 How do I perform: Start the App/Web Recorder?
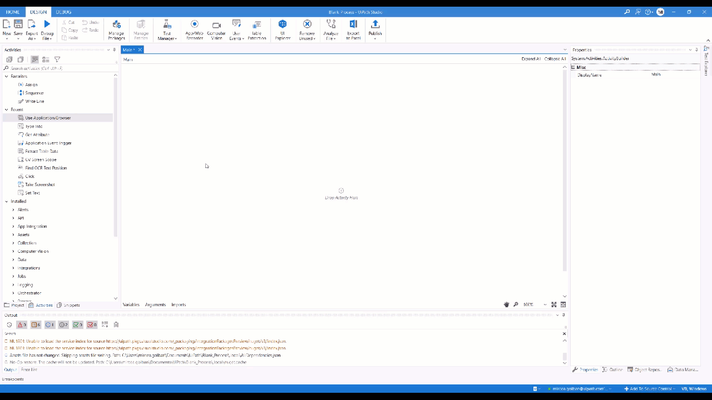[194, 30]
